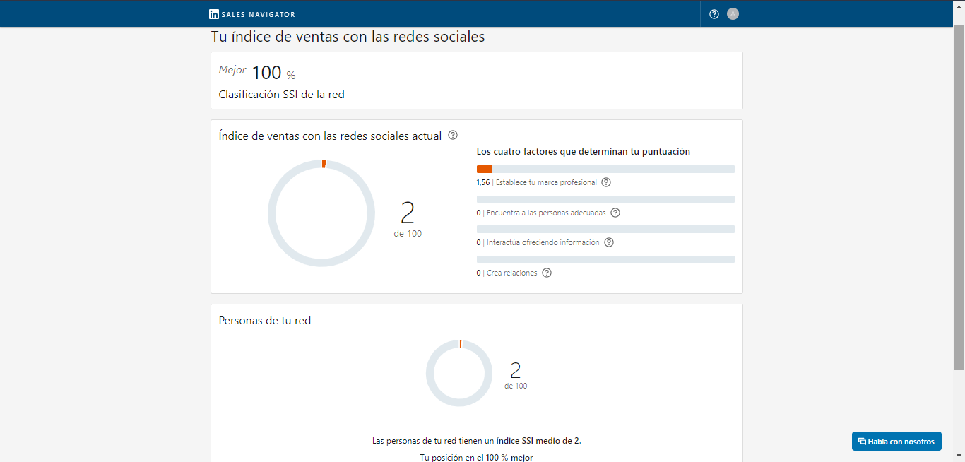Viewport: 965px width, 462px height.
Task: Click Clasificación SSI de la red text
Action: pyautogui.click(x=281, y=94)
